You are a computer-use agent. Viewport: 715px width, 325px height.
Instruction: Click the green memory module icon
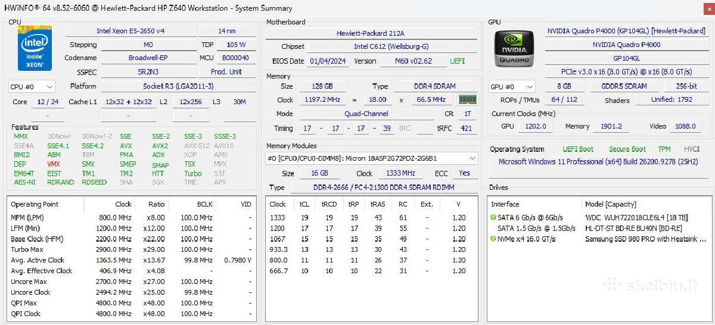(x=467, y=100)
